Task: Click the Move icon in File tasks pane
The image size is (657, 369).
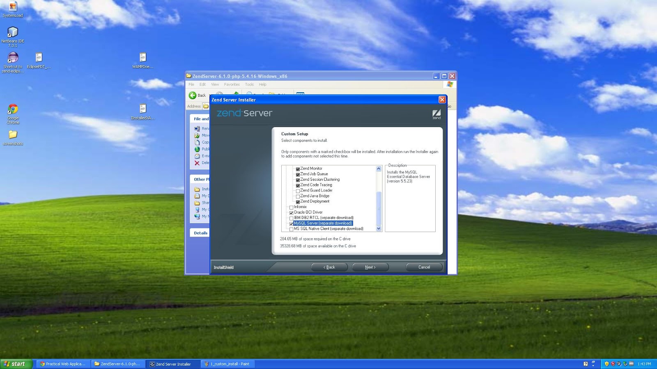Action: point(197,135)
